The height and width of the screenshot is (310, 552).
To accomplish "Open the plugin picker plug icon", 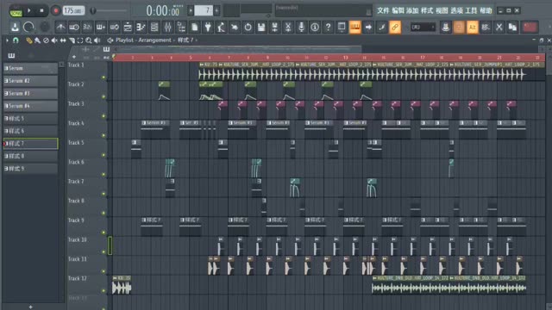I will (208, 27).
